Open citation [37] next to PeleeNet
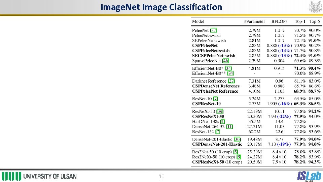 (x=214, y=30)
